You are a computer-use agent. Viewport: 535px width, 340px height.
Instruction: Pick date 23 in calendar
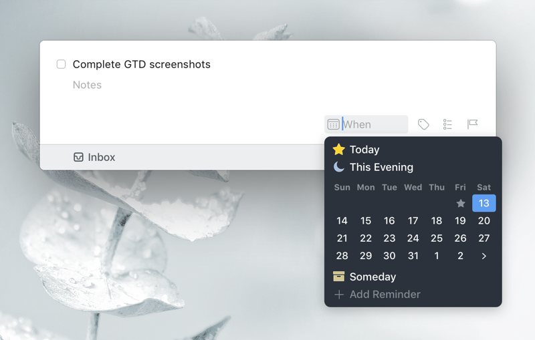point(389,238)
